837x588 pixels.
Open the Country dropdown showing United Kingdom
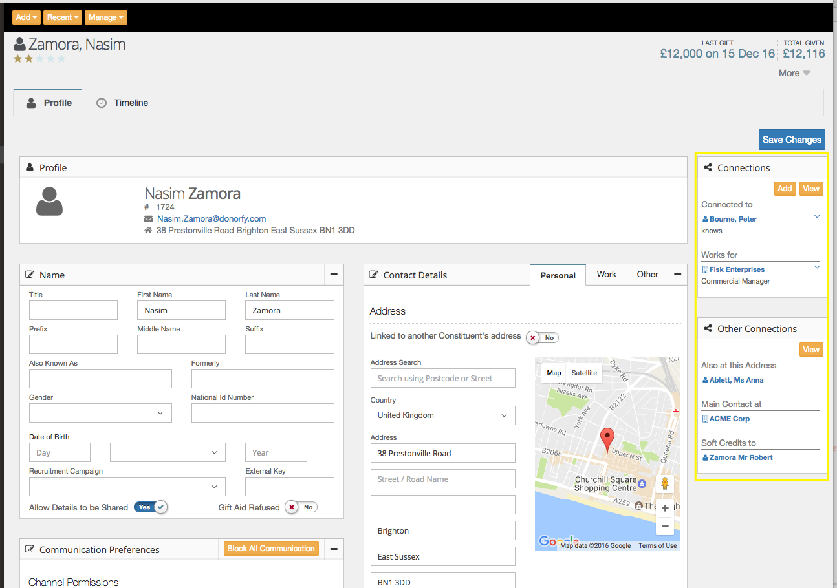[442, 415]
